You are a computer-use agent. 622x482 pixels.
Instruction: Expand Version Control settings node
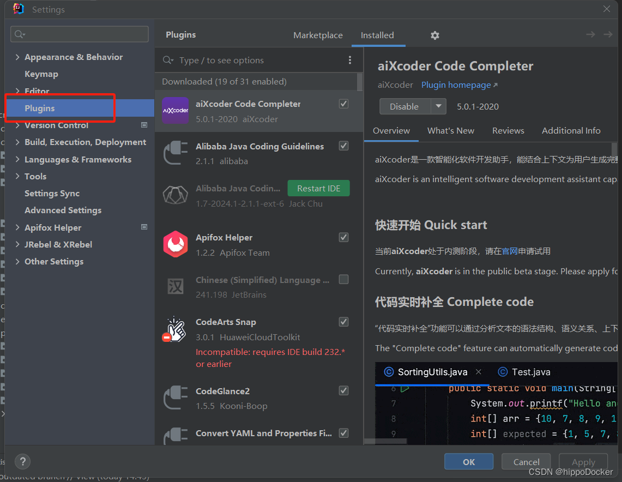[x=17, y=125]
